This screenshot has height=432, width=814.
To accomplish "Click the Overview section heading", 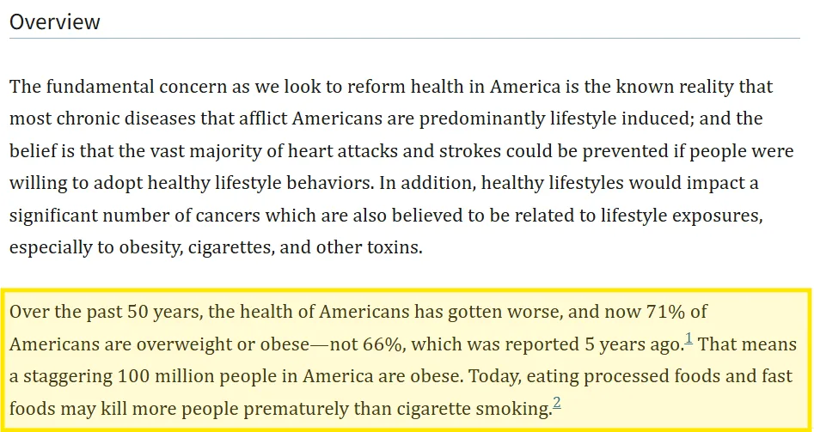I will [x=55, y=21].
